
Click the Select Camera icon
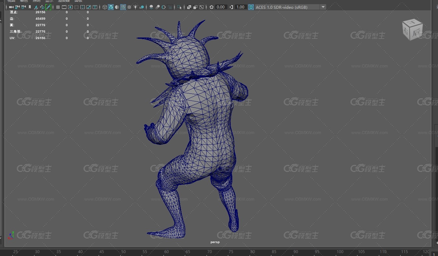[11, 7]
